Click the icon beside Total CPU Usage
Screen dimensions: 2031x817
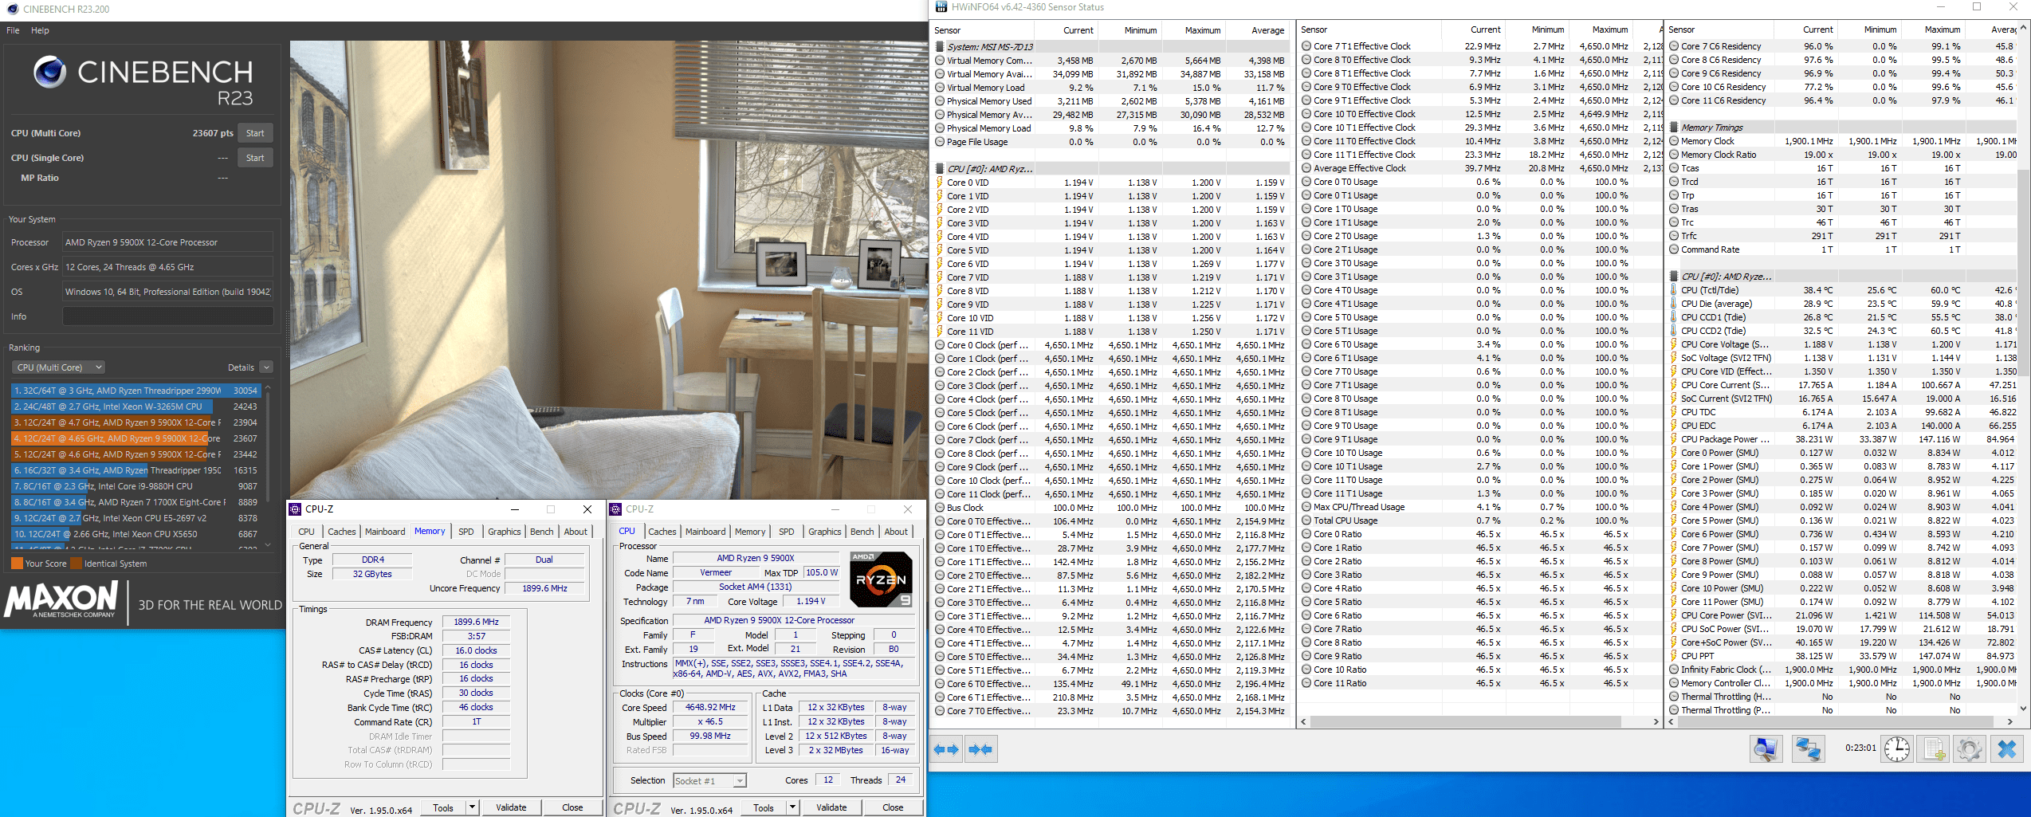(1306, 520)
